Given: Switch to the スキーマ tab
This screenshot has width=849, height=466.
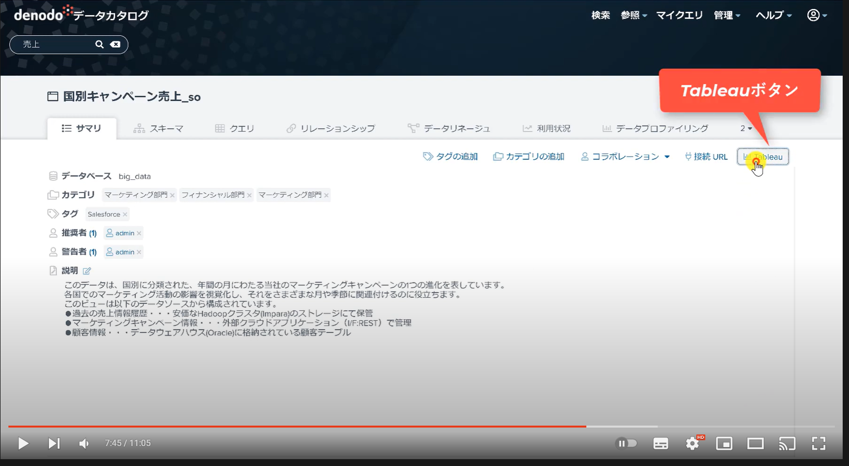Looking at the screenshot, I should 158,128.
